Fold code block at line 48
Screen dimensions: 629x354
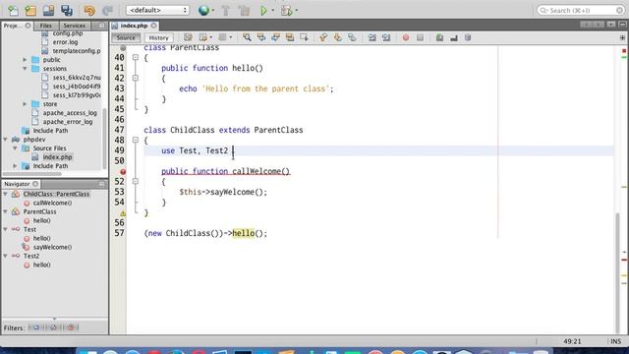[x=136, y=140]
